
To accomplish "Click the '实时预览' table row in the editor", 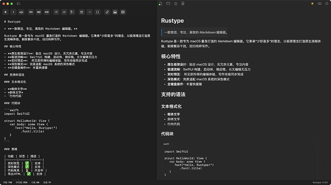I will tap(24, 163).
